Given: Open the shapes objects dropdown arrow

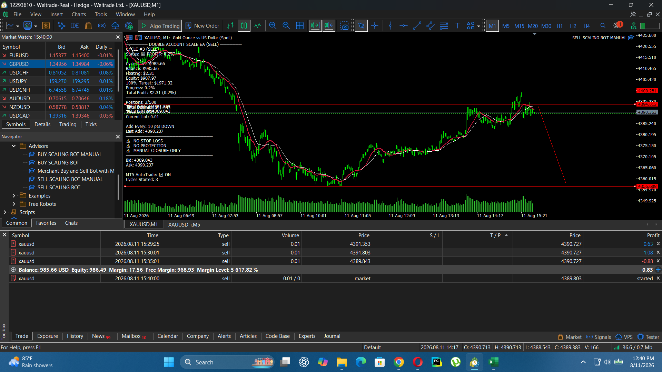Looking at the screenshot, I should point(478,26).
